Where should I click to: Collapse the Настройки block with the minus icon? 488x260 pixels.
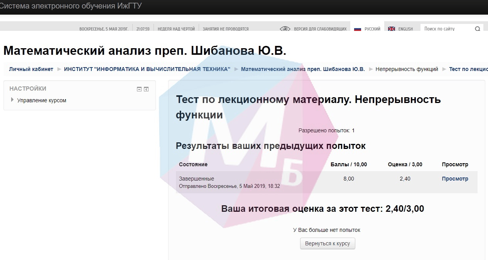(139, 89)
